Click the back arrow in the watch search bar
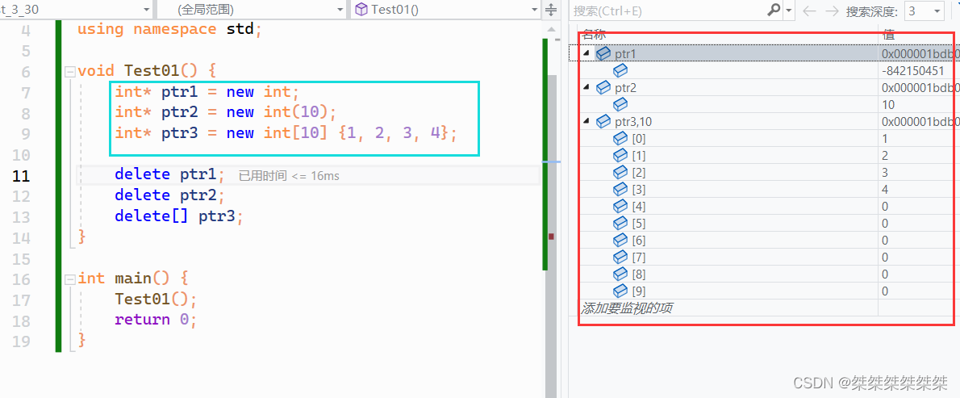Image resolution: width=960 pixels, height=398 pixels. pyautogui.click(x=809, y=10)
